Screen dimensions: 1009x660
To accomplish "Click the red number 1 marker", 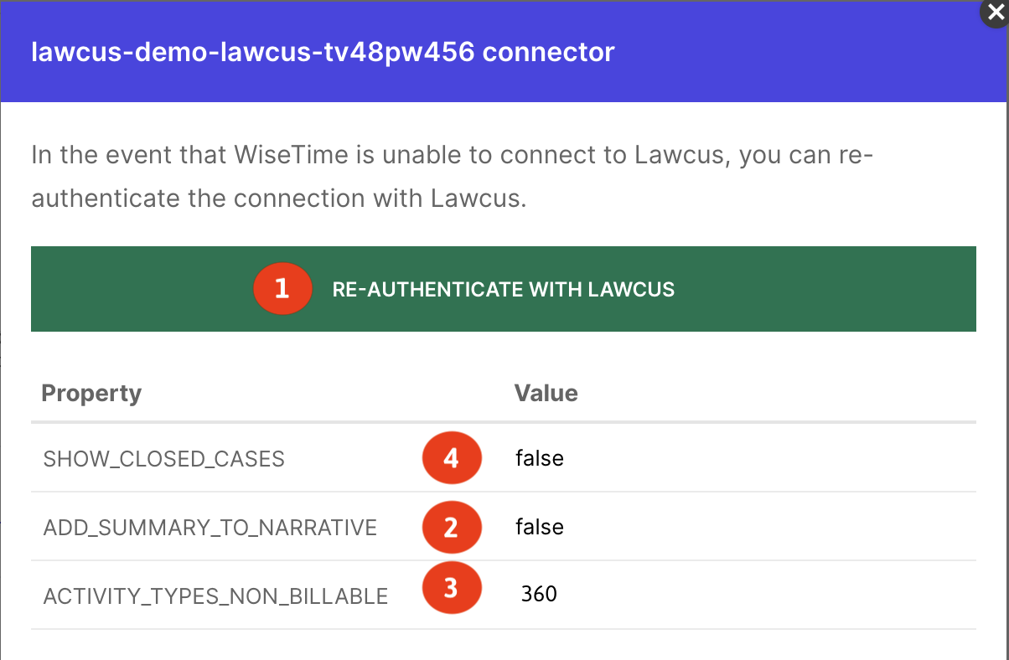I will click(x=282, y=289).
